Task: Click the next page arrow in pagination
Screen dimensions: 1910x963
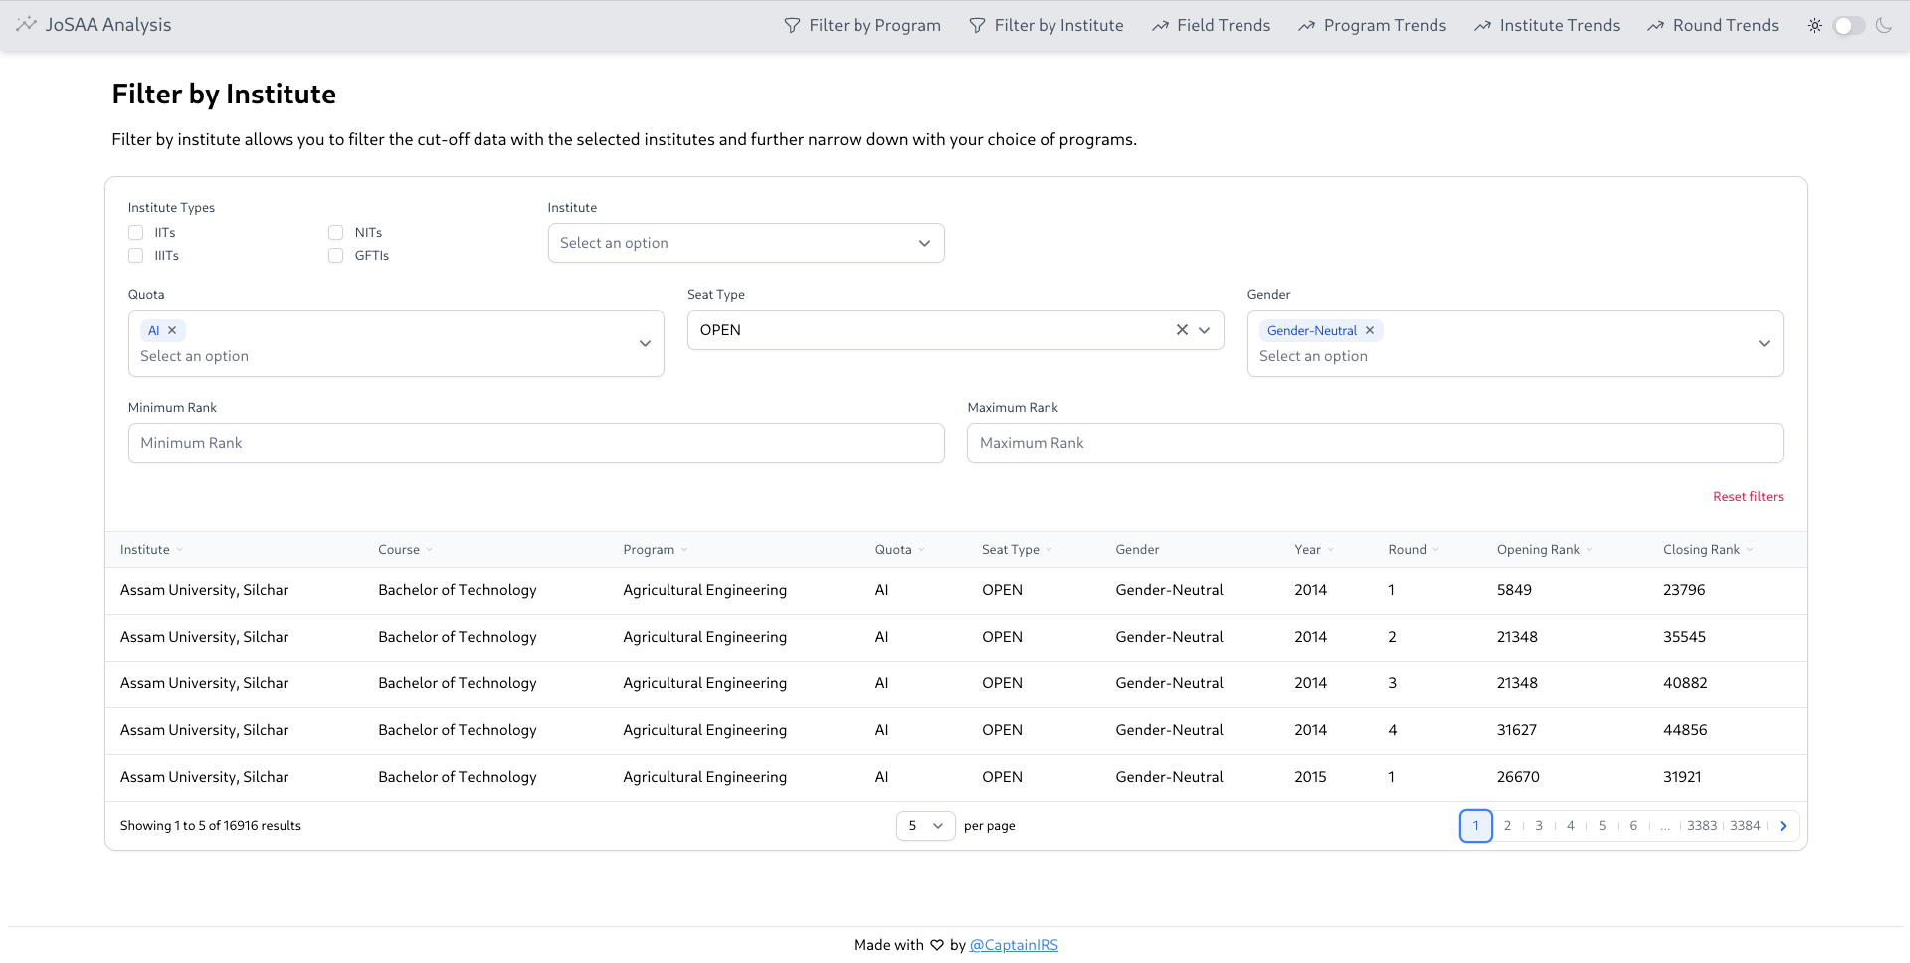Action: click(1783, 825)
